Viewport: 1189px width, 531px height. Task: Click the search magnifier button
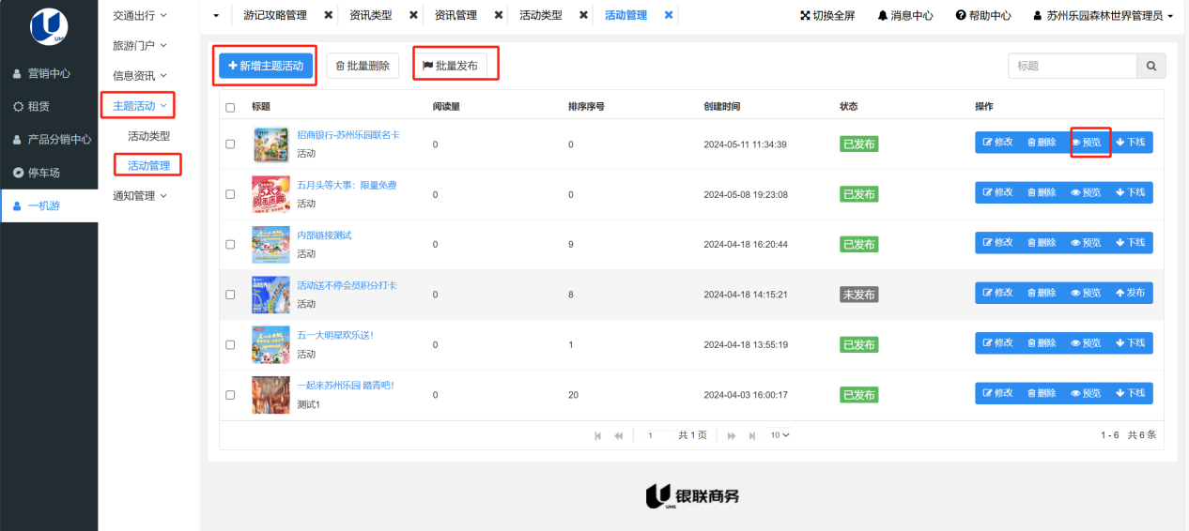coord(1151,66)
